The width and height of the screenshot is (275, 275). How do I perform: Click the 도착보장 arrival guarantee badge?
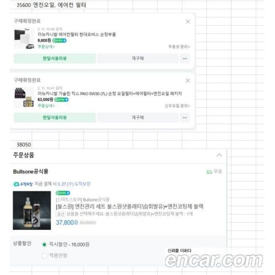pos(23,184)
